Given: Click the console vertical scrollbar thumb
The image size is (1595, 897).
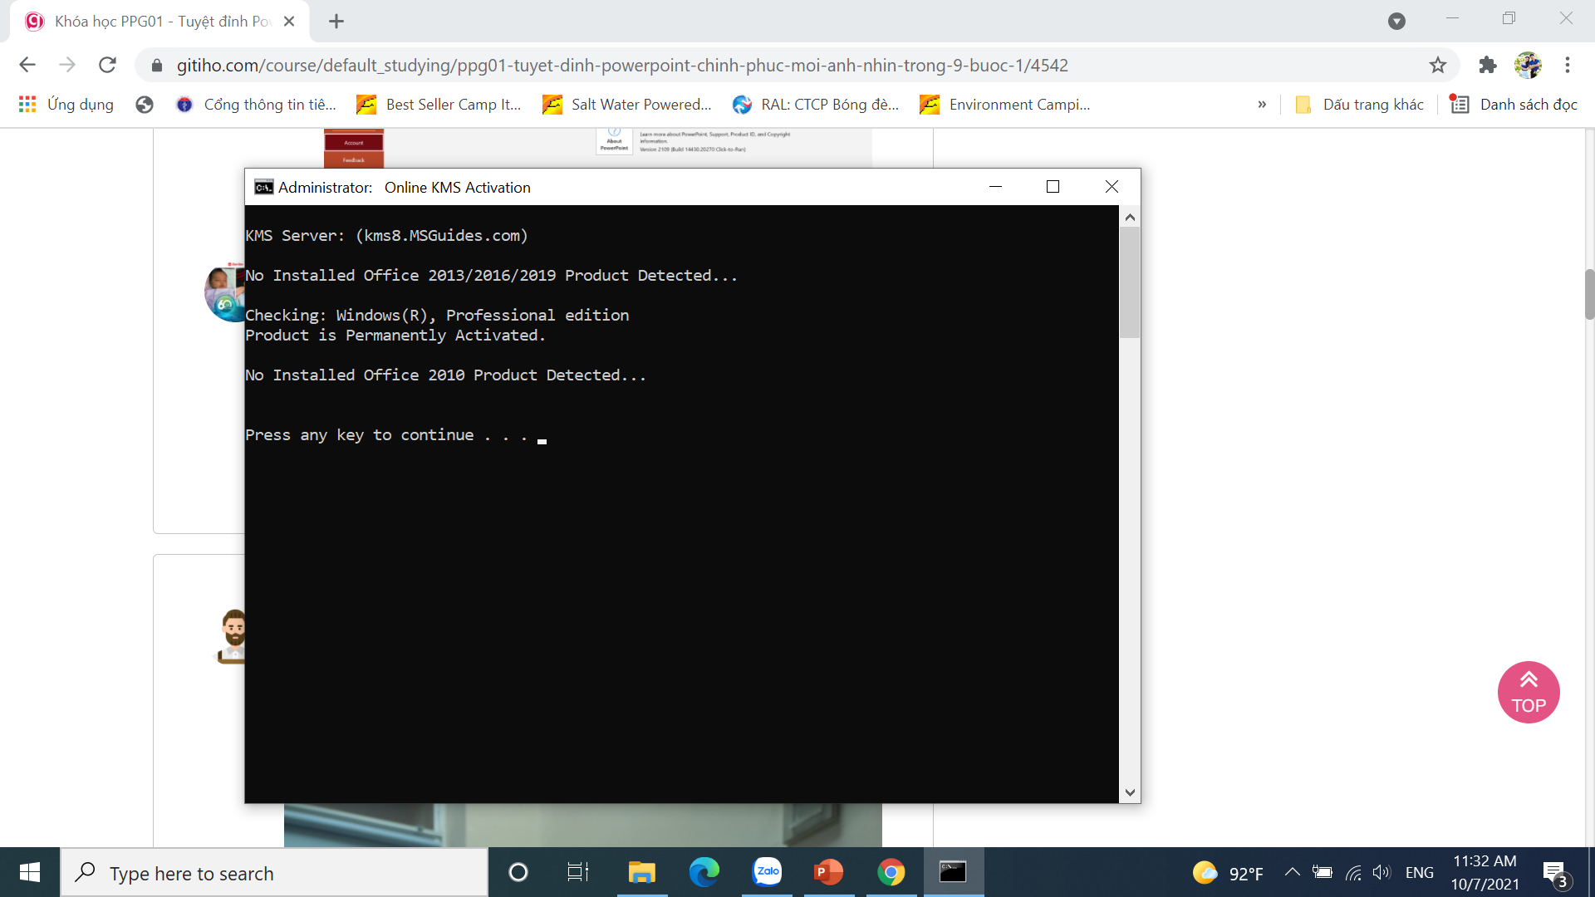Looking at the screenshot, I should point(1130,282).
